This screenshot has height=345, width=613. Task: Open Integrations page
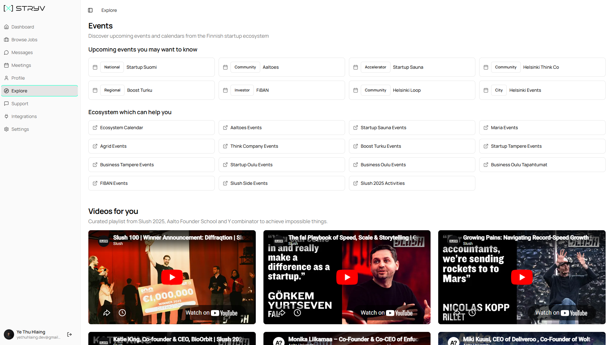[x=39, y=116]
